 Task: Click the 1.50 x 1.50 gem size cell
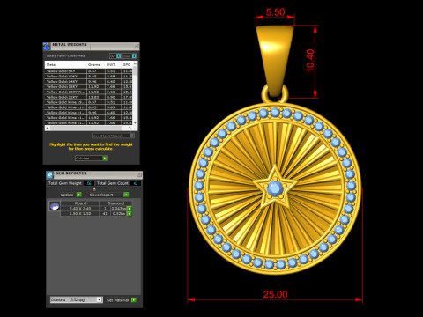(80, 214)
